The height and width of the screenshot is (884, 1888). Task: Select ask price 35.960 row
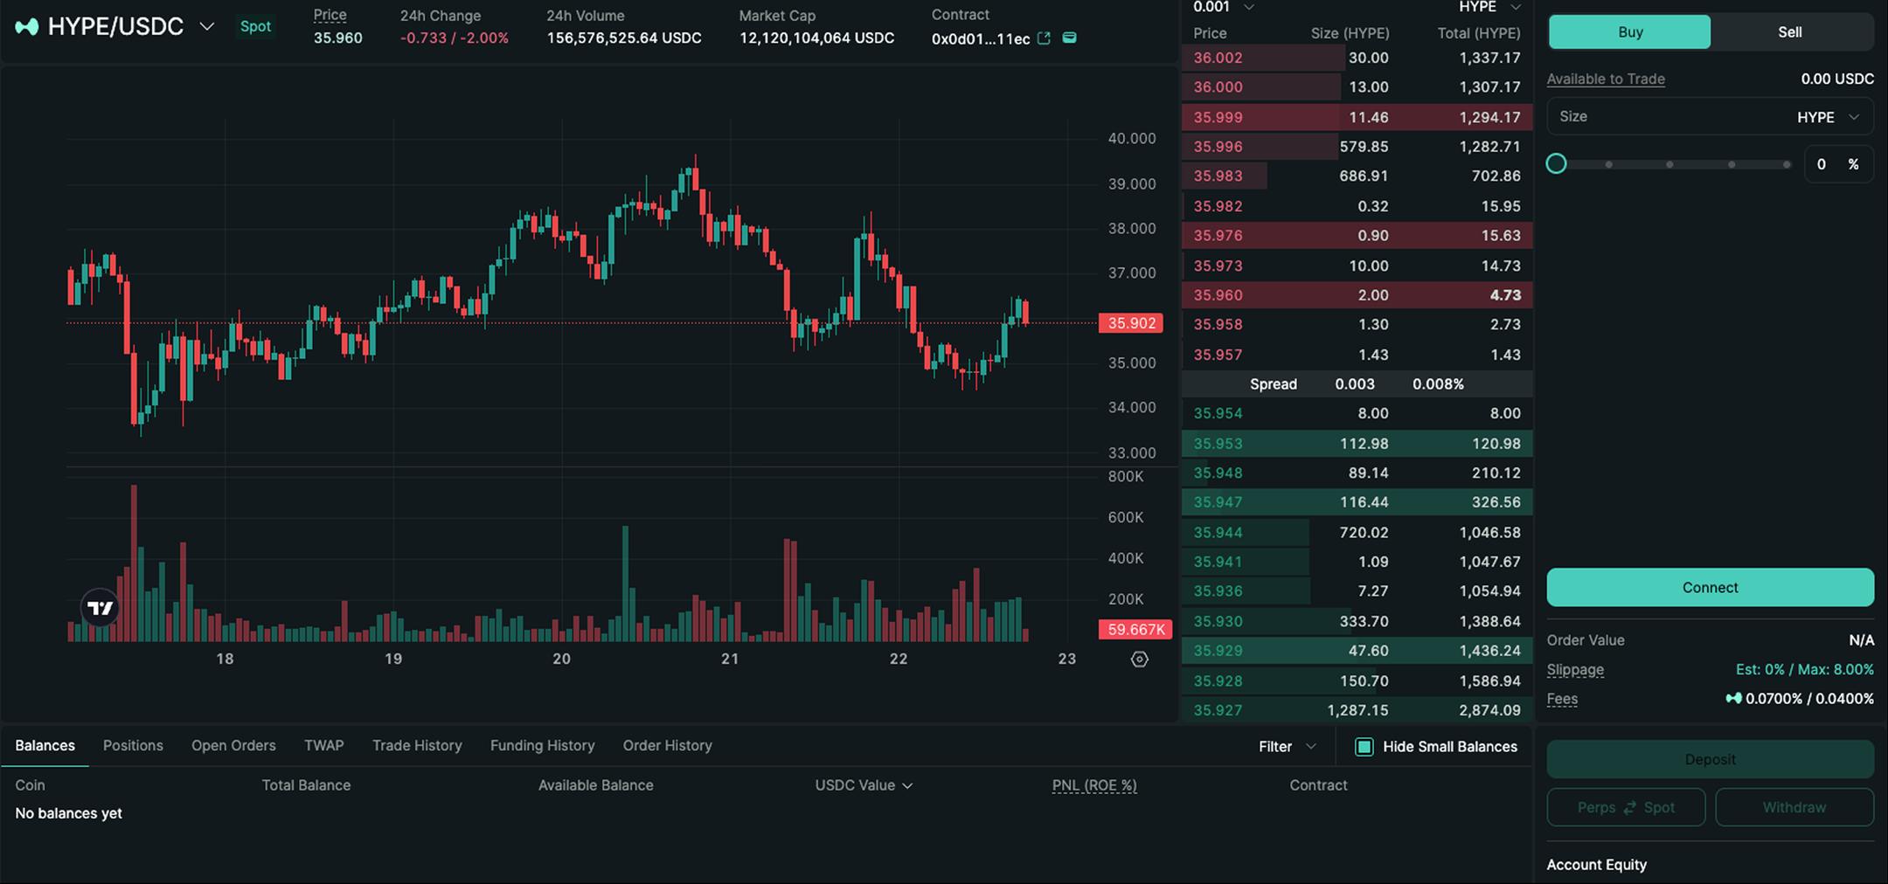(x=1357, y=295)
